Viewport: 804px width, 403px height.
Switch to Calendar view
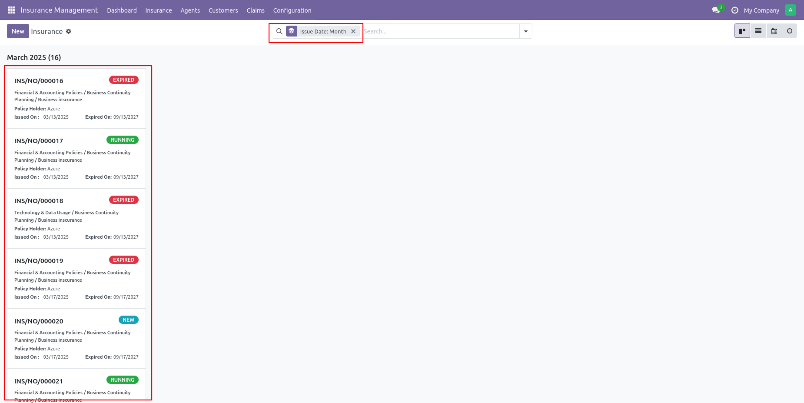tap(774, 31)
